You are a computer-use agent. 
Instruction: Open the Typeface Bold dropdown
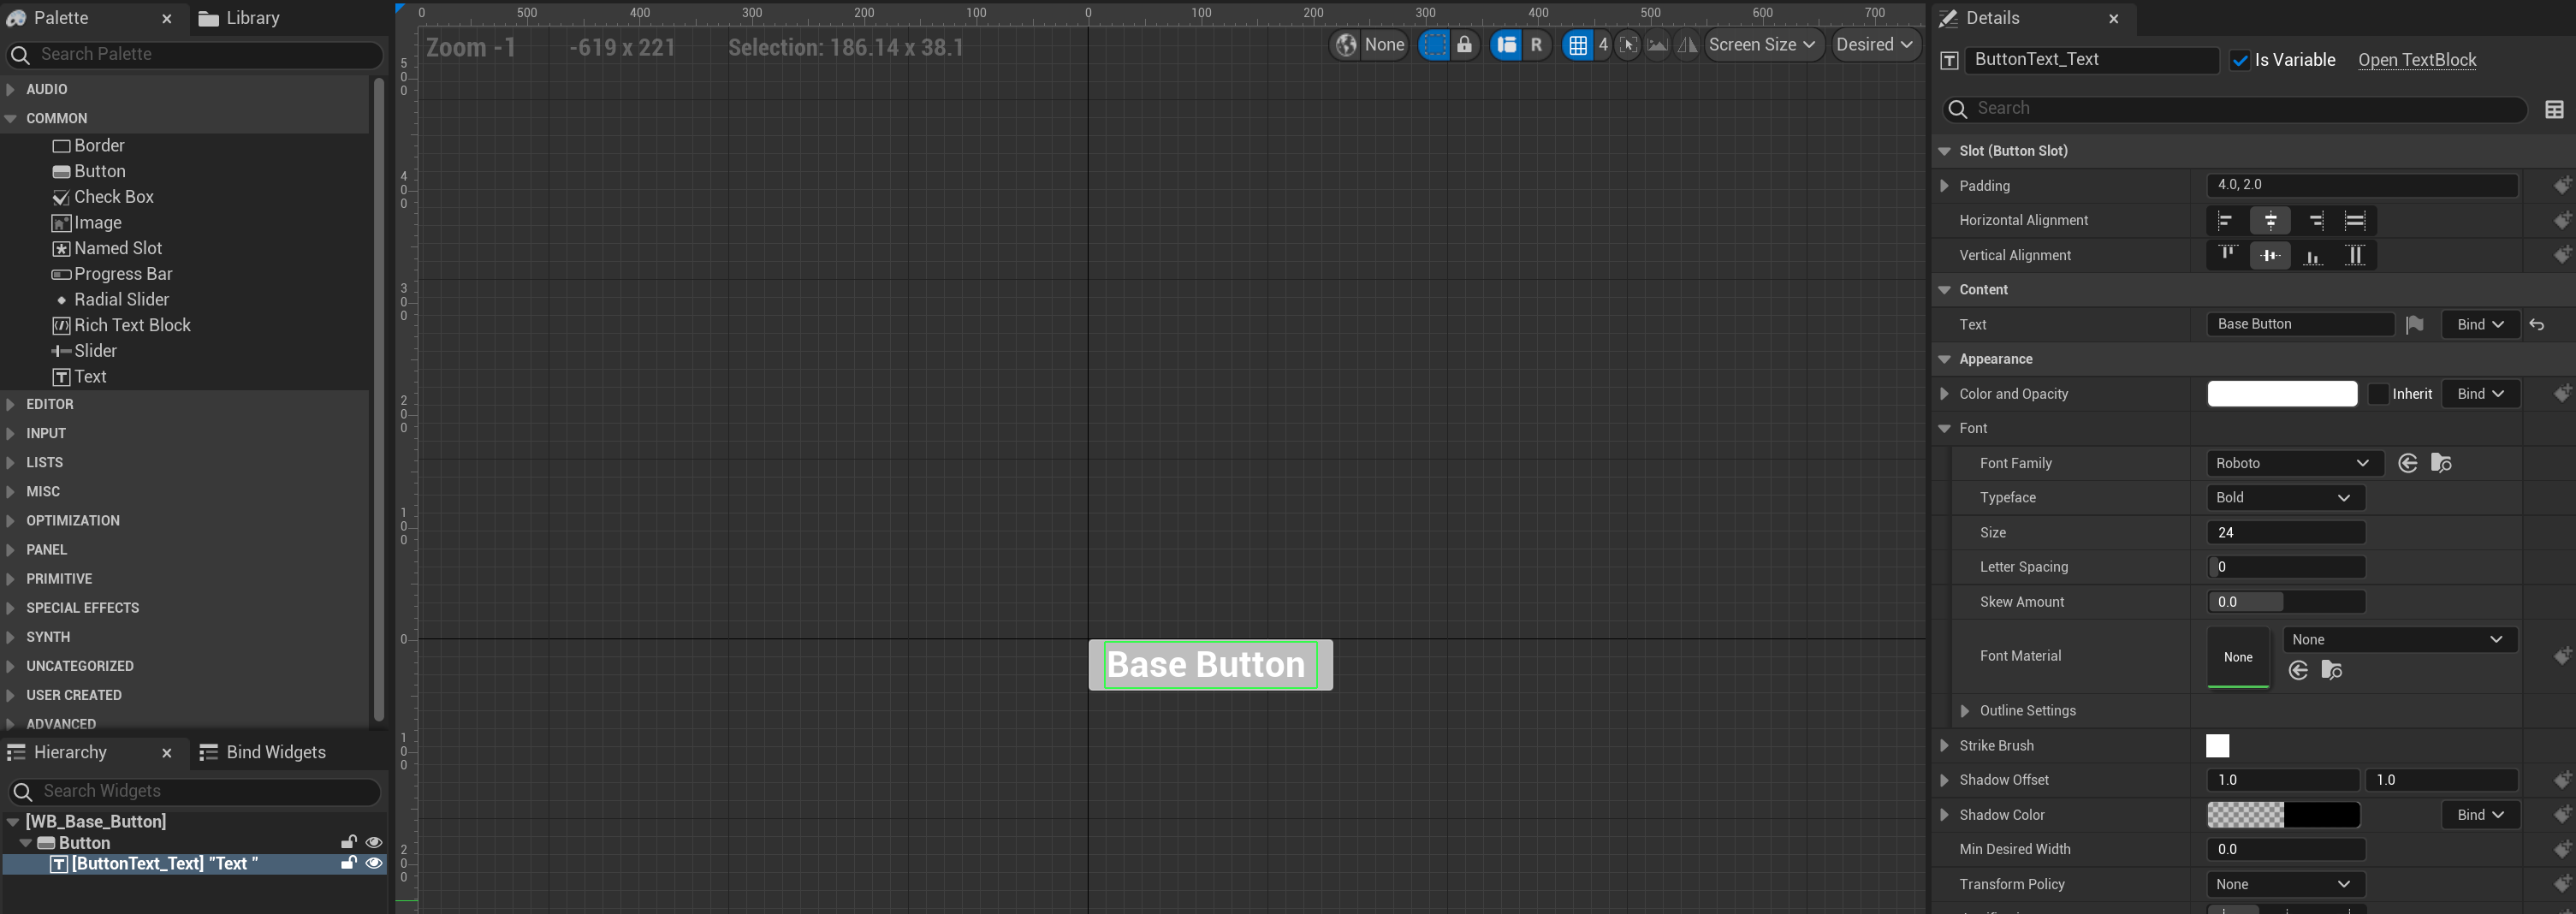coord(2285,498)
